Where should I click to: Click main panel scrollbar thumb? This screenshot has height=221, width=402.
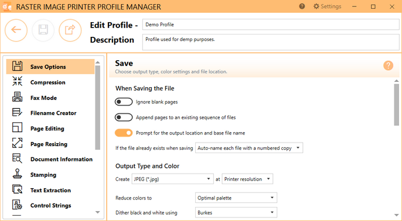[396, 105]
